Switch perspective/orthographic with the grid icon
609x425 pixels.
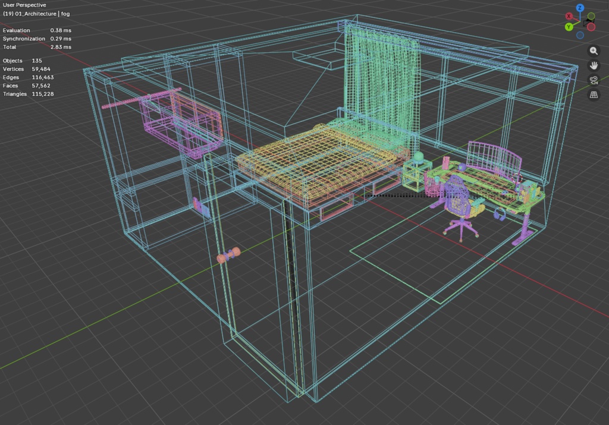click(594, 95)
